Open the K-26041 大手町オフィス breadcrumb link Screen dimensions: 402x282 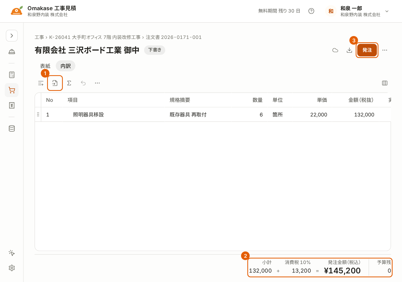[95, 37]
